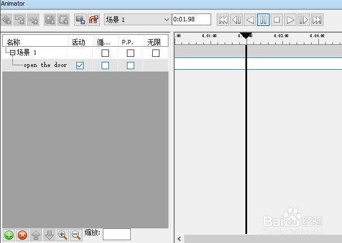Screen dimensions: 342x243
Task: Click the change color animation tool
Action: (x=50, y=20)
